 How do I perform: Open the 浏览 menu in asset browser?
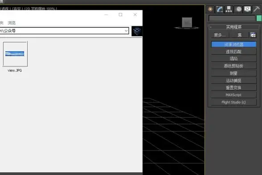pos(12,23)
